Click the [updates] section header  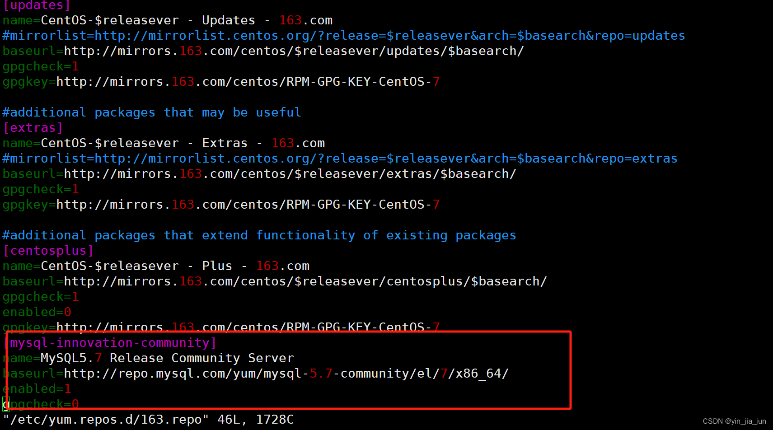tap(36, 6)
